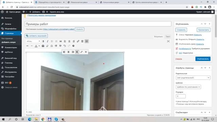217x122 pixels.
Task: Collapse the Page Attributes panel
Action: tap(210, 68)
